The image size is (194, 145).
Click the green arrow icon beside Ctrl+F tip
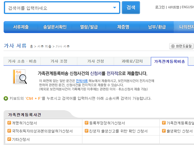pos(6,98)
